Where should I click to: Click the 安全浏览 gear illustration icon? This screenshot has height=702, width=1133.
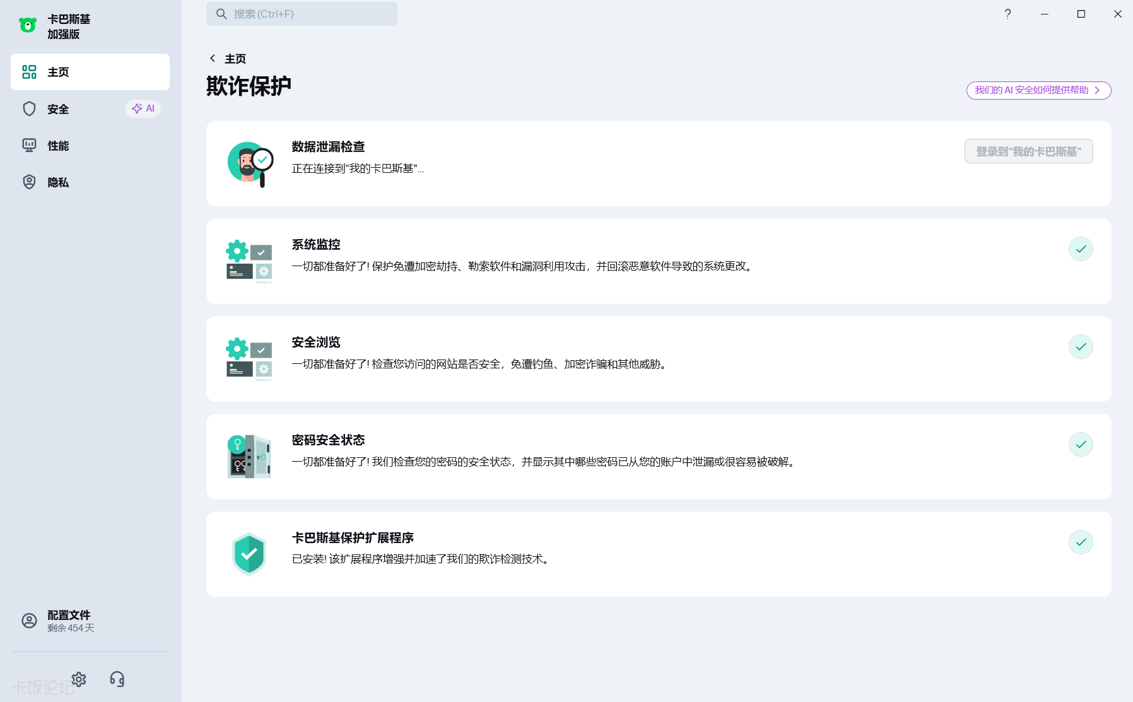click(249, 359)
